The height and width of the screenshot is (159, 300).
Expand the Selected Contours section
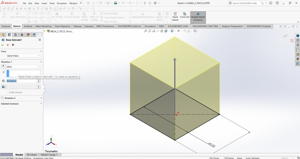pyautogui.click(x=41, y=104)
